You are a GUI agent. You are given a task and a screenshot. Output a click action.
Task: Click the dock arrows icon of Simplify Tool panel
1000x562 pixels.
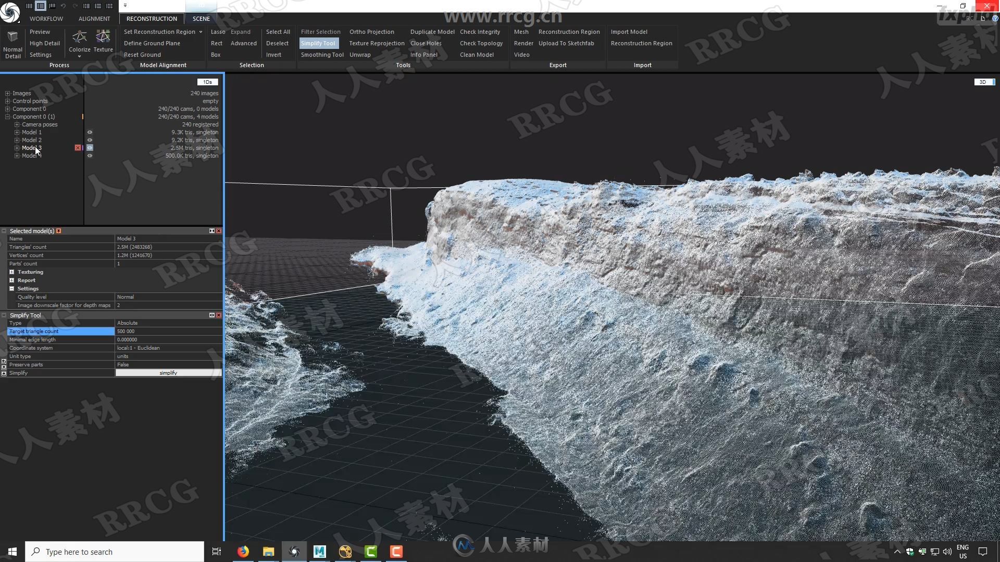212,315
